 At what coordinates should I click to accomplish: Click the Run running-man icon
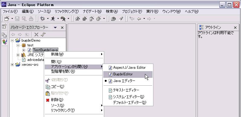(x=53, y=19)
